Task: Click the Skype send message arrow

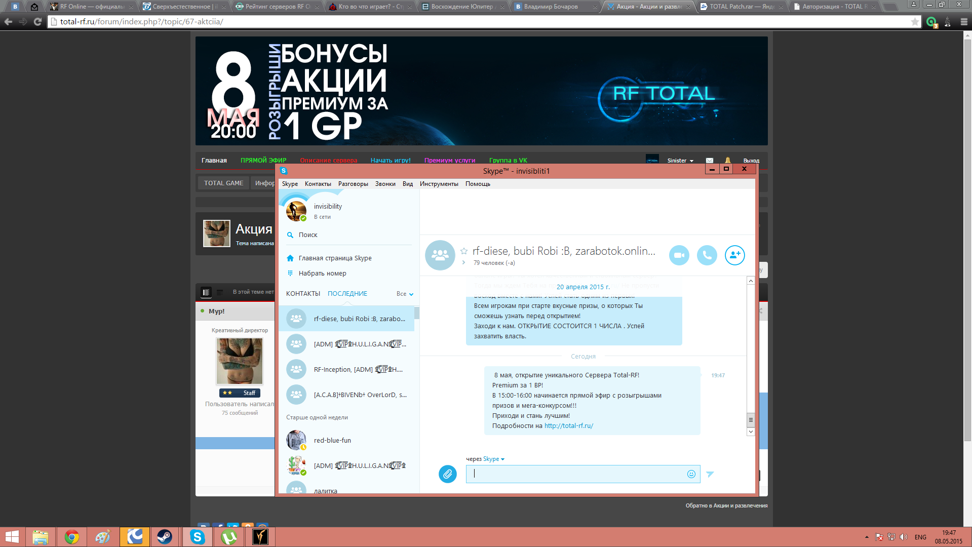Action: pos(710,474)
